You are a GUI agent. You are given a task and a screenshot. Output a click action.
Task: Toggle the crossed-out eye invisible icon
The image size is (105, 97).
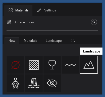[x=52, y=83]
